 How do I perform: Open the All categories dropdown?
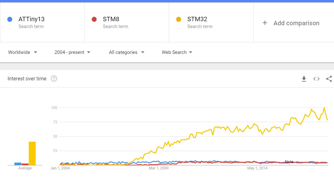[x=127, y=52]
